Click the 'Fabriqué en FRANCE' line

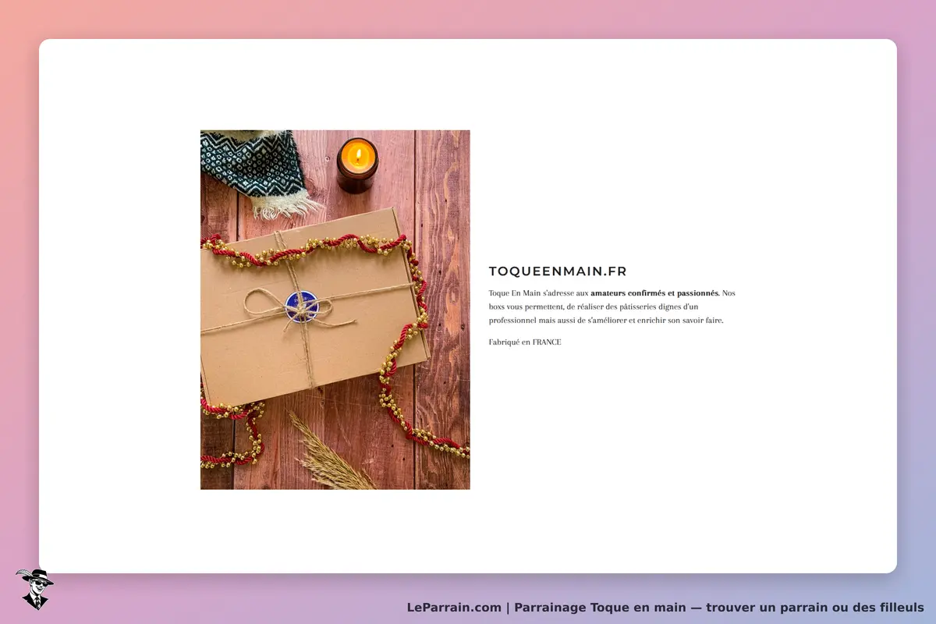pos(525,342)
